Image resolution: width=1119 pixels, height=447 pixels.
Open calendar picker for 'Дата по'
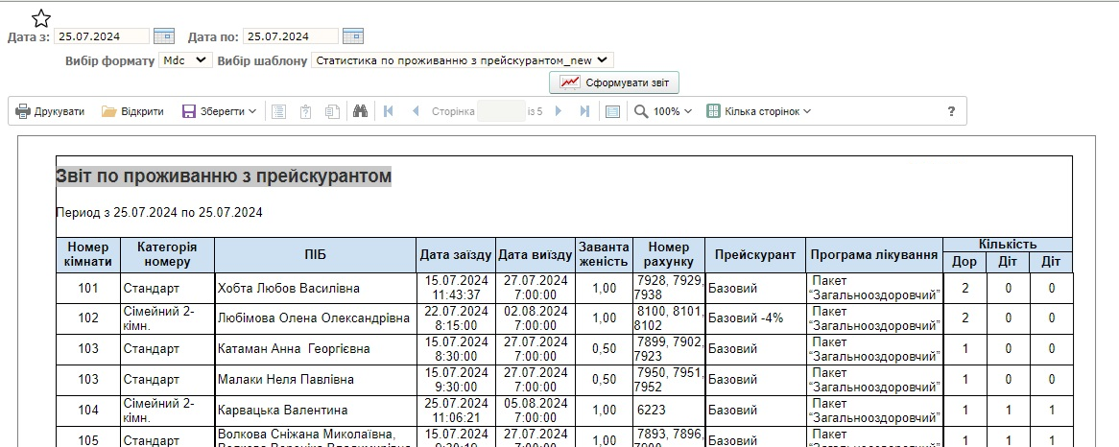[352, 36]
